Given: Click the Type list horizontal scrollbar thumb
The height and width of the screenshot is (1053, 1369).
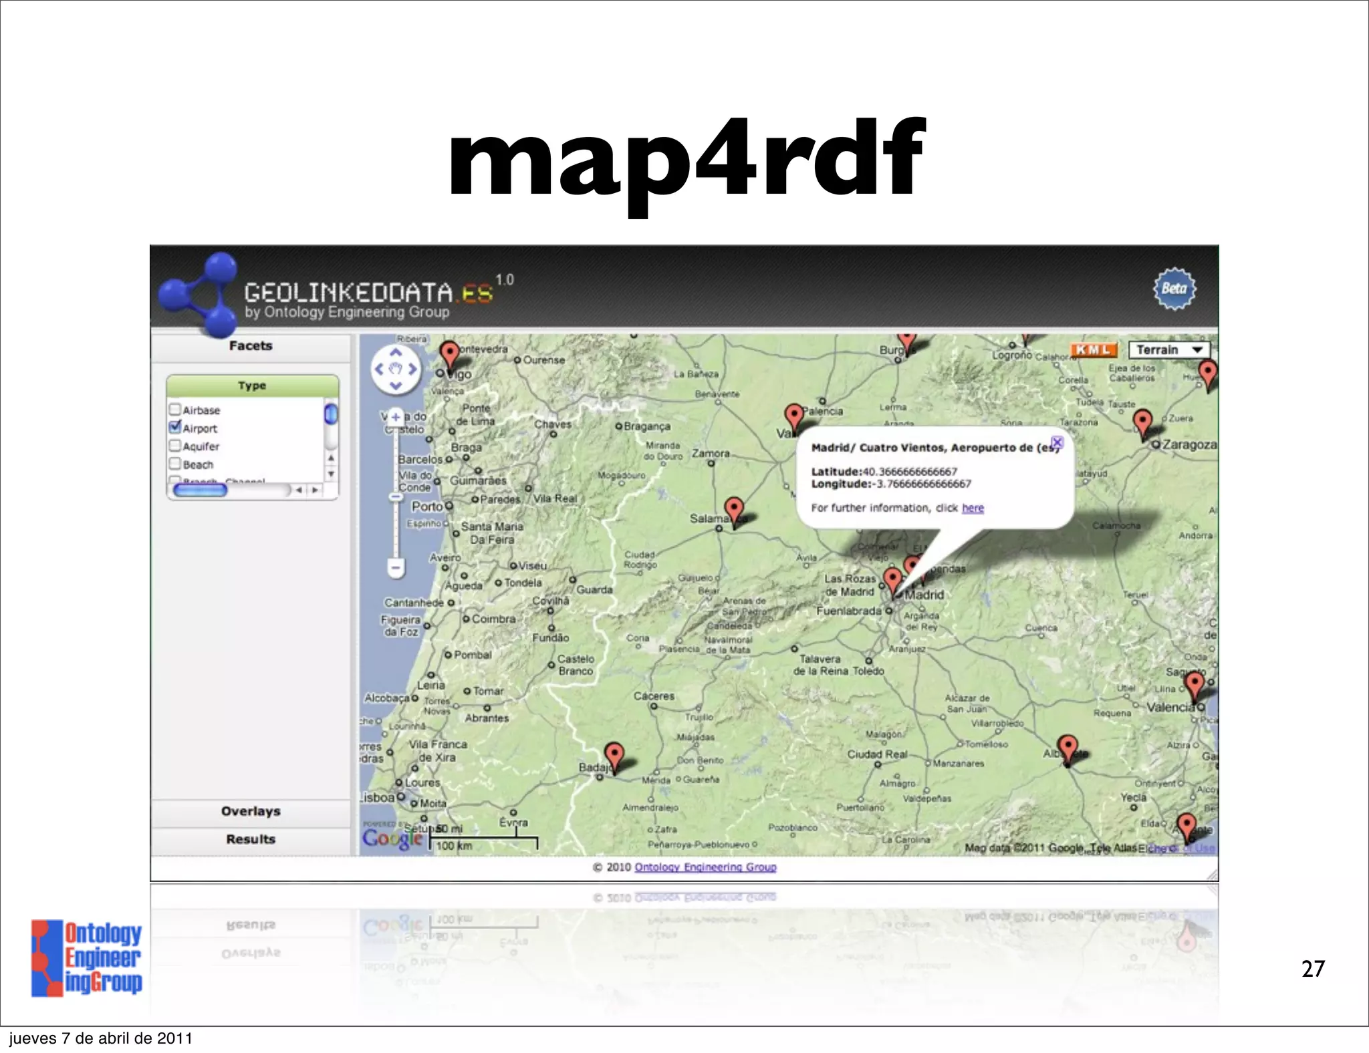Looking at the screenshot, I should [x=200, y=490].
